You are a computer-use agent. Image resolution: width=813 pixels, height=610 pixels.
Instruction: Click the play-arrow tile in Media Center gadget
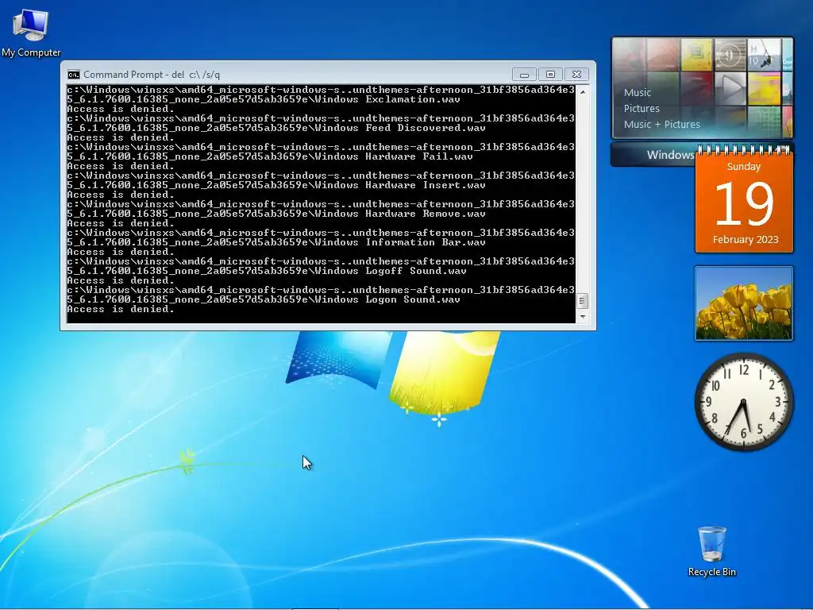point(730,89)
